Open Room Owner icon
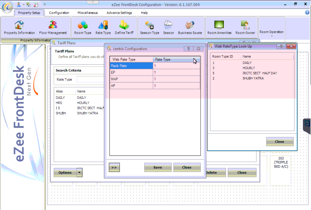The image size is (311, 210). tap(245, 28)
